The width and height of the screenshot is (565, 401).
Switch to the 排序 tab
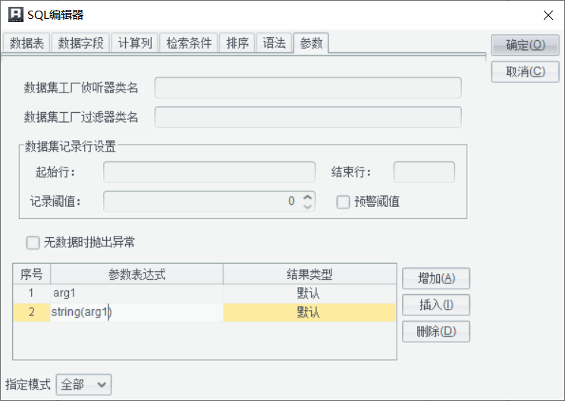click(237, 43)
